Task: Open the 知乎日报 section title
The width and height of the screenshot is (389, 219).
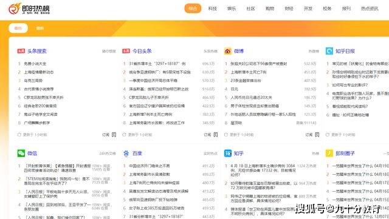Action: point(345,51)
